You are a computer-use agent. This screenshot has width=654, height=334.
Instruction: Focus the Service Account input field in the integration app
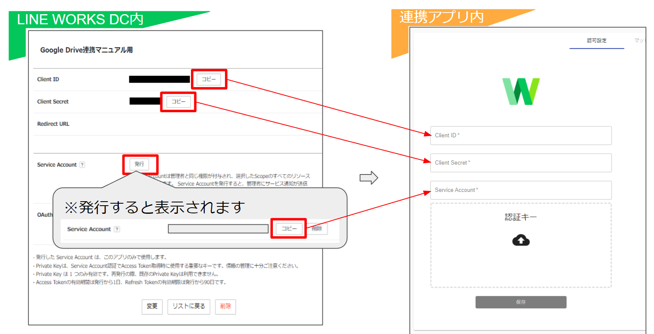tap(521, 190)
